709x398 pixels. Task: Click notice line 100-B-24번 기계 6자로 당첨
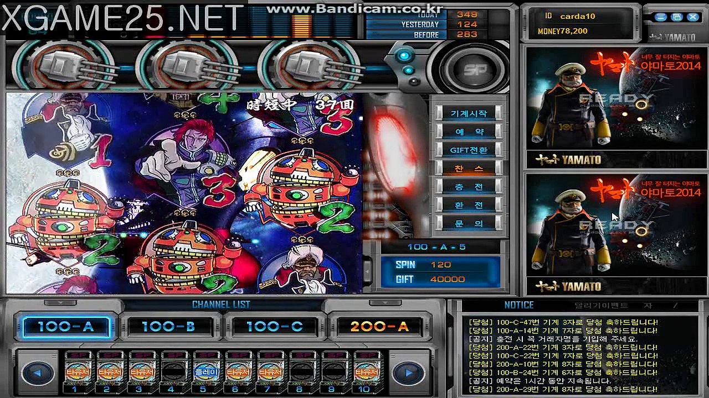(563, 373)
